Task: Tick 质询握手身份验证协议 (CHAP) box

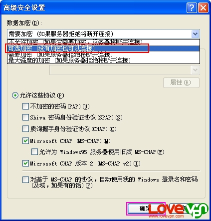Action: [25, 129]
